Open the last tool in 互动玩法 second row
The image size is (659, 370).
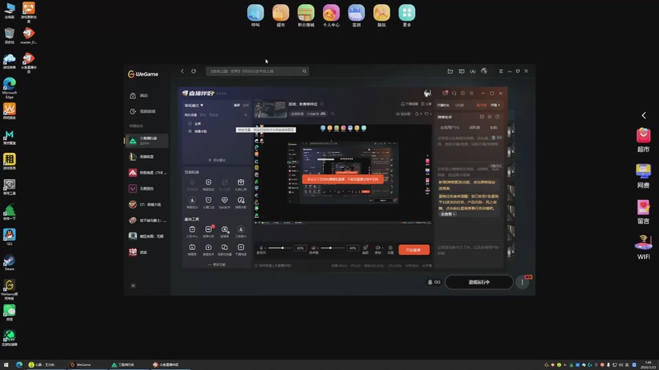point(241,202)
